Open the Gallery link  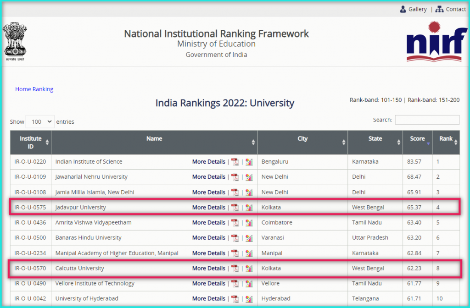(x=418, y=9)
